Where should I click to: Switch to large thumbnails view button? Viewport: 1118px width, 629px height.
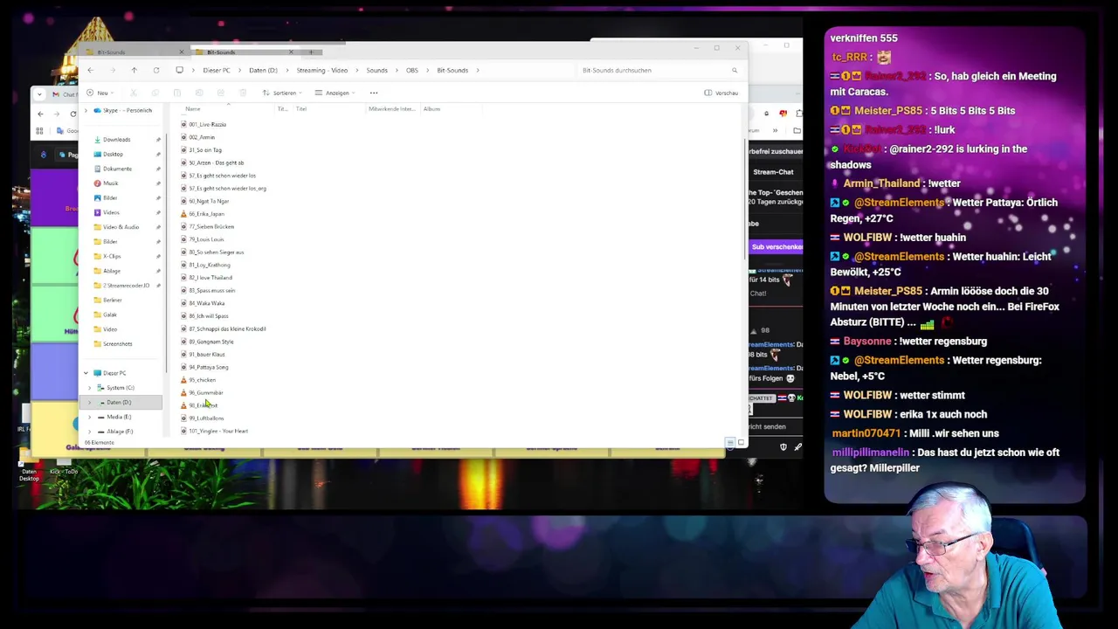(741, 443)
